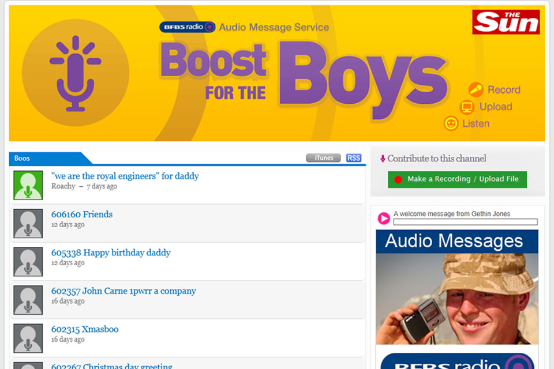Click the Contribute to this channel heading
Image resolution: width=554 pixels, height=369 pixels.
click(x=437, y=159)
